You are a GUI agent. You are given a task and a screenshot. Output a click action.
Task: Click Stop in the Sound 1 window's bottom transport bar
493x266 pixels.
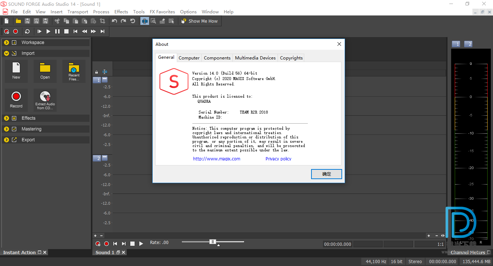coord(132,244)
